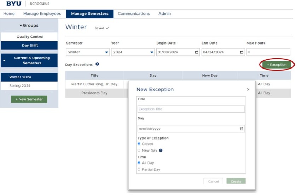Screen dimensions: 297x195
Task: Select the Closed exception type
Action: point(139,144)
